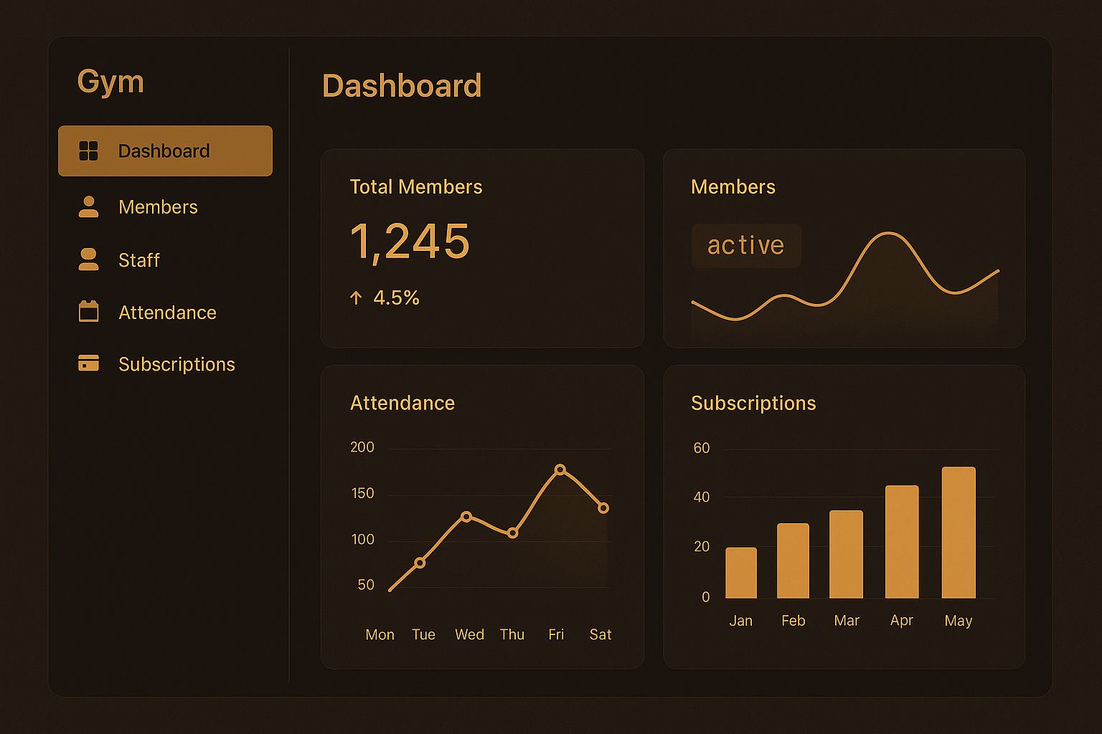Screen dimensions: 1102x734
Task: Select Subscriptions in the sidebar
Action: point(176,364)
